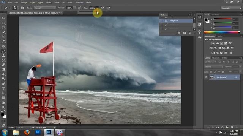Hide the Background layer visibility eye
This screenshot has height=136, width=243.
[x=206, y=77]
